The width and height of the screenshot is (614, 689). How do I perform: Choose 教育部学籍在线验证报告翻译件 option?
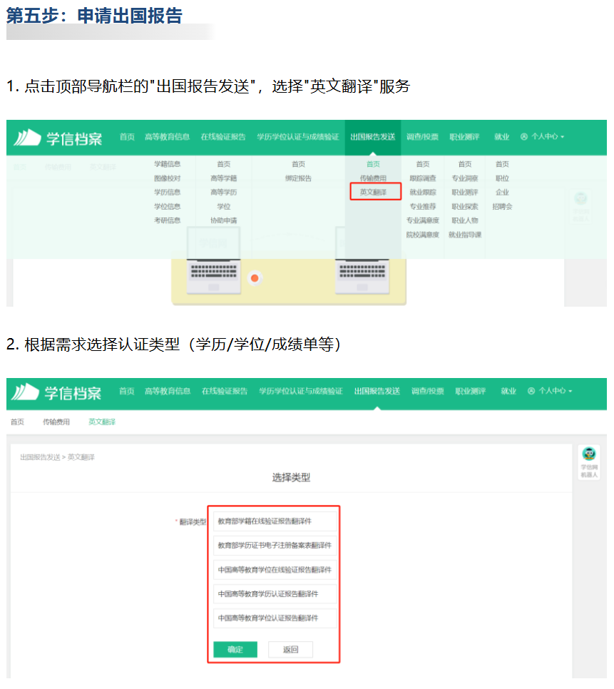pyautogui.click(x=275, y=521)
